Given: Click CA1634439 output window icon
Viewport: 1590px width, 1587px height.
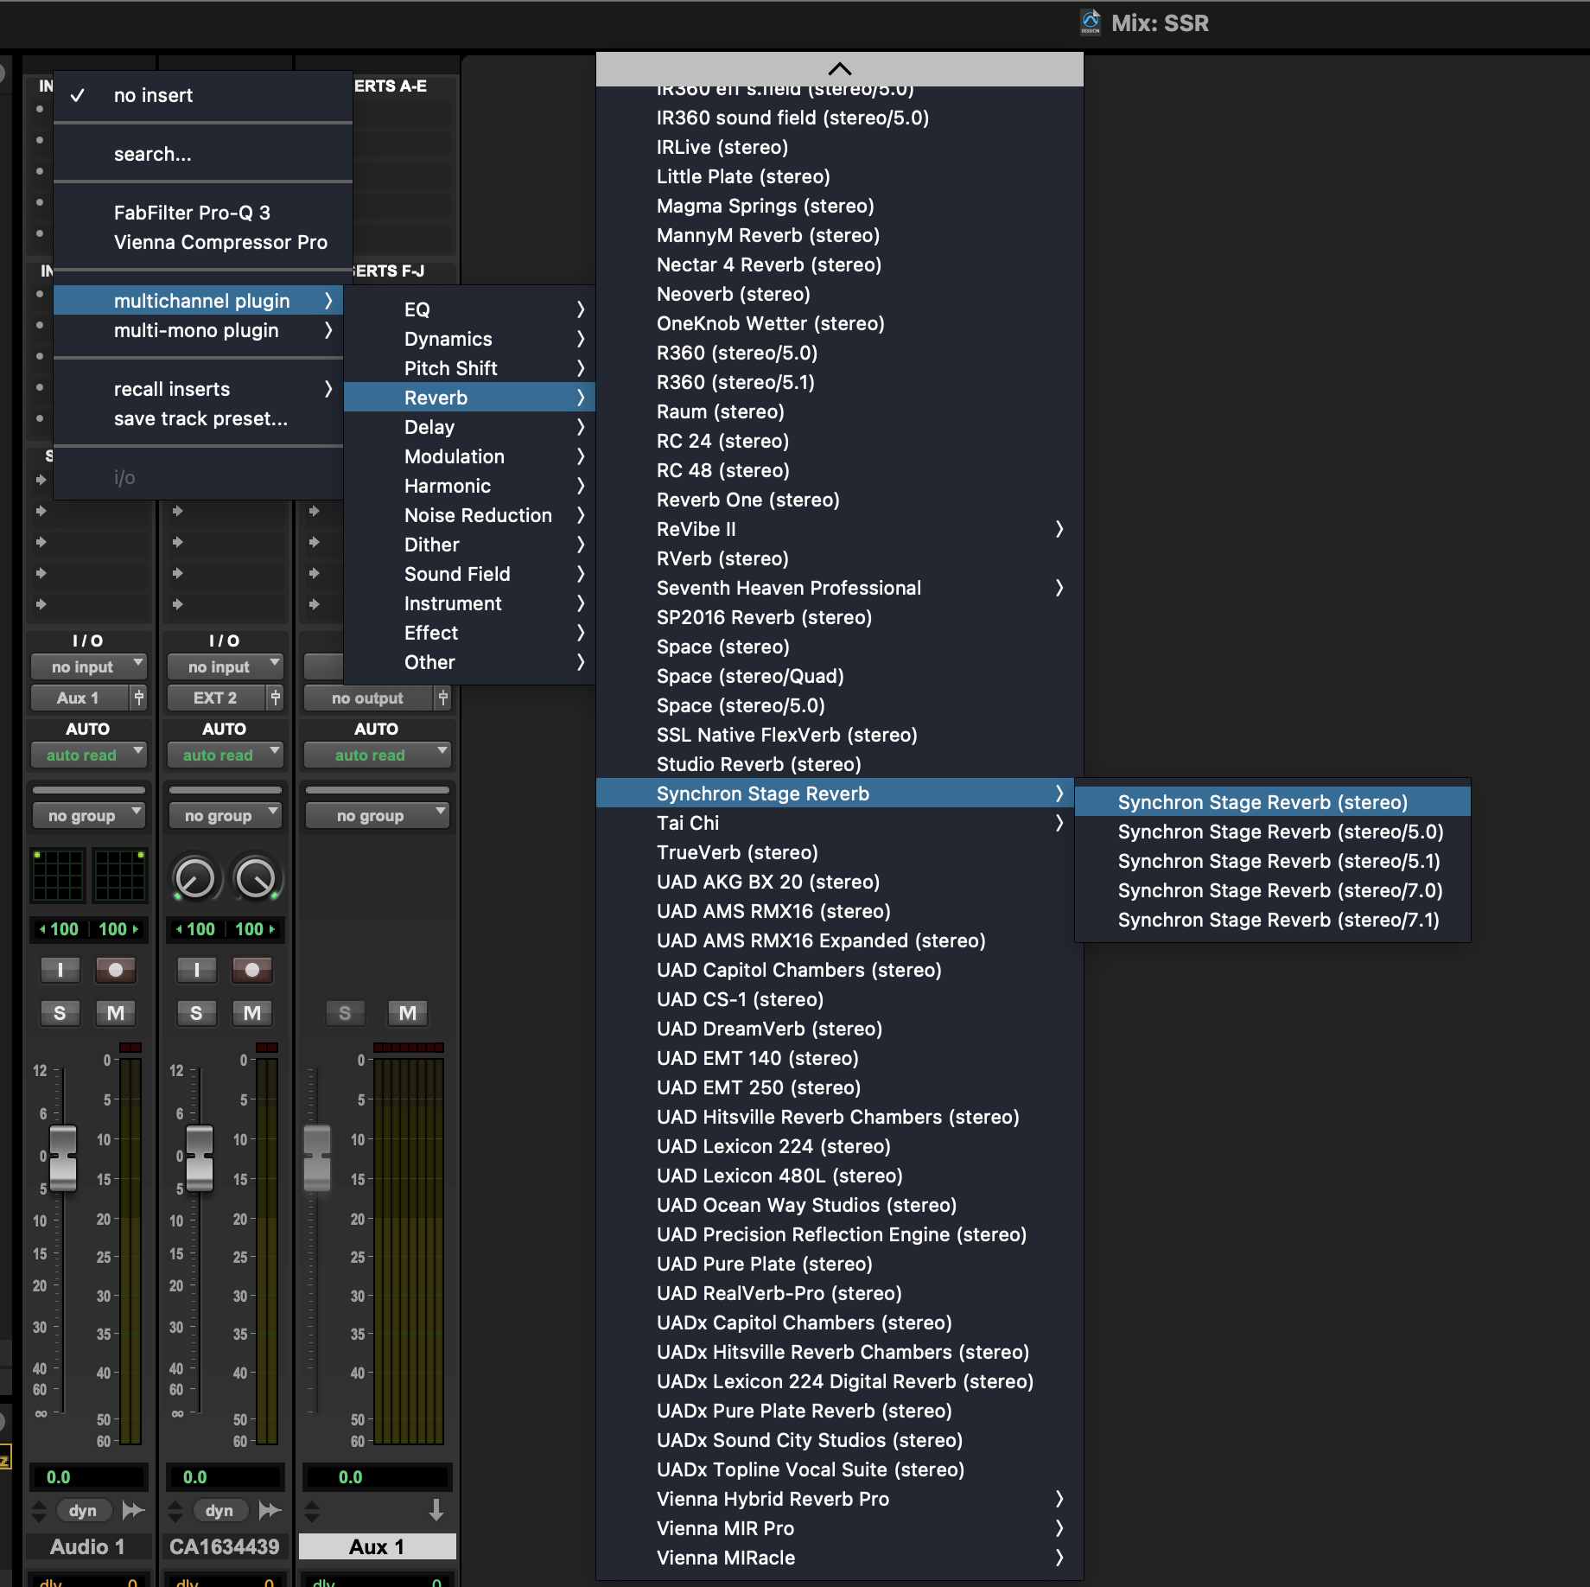Looking at the screenshot, I should point(270,1510).
